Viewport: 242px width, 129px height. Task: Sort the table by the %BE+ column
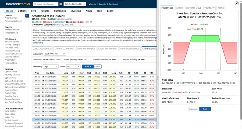(x=136, y=73)
